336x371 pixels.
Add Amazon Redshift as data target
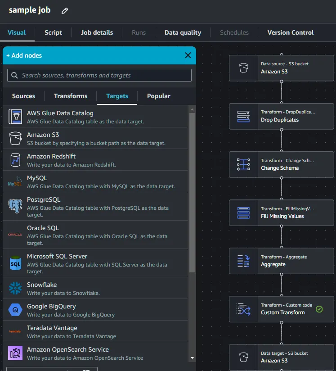point(95,160)
